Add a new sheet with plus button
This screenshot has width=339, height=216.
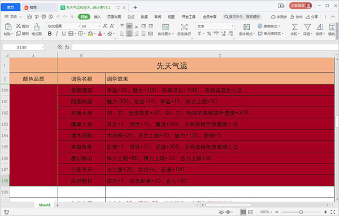coord(58,205)
